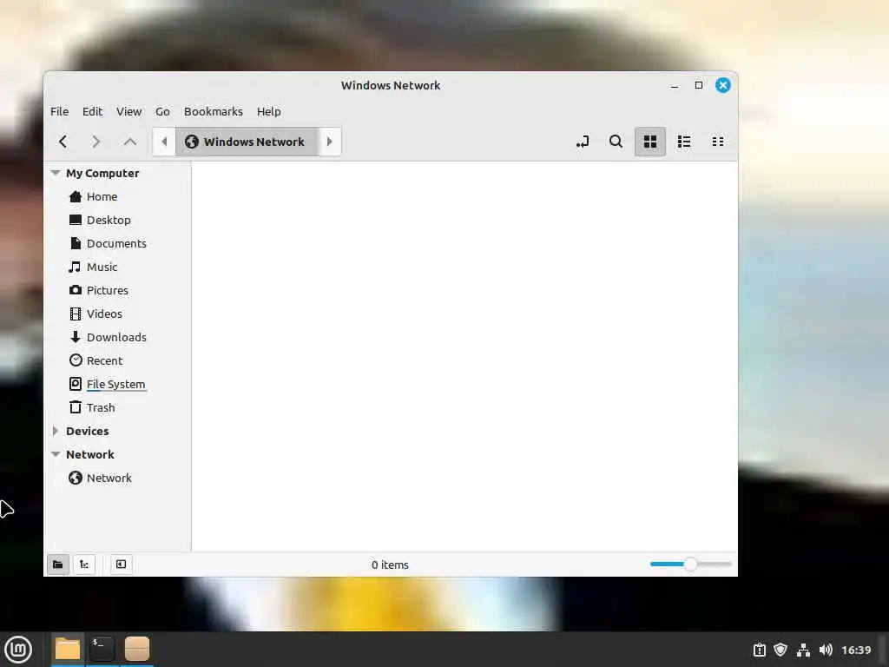Go up to the parent folder
The image size is (889, 667).
coord(130,142)
